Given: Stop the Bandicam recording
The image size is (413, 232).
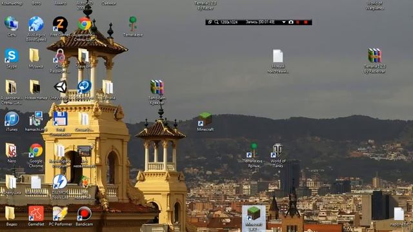Looking at the screenshot, I should tap(305, 23).
